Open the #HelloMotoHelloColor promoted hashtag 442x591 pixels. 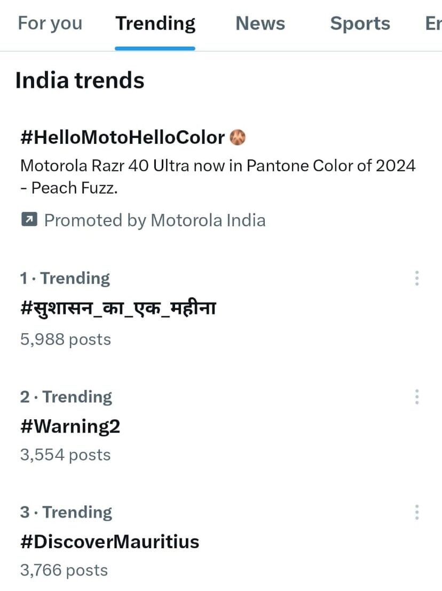[x=122, y=138]
